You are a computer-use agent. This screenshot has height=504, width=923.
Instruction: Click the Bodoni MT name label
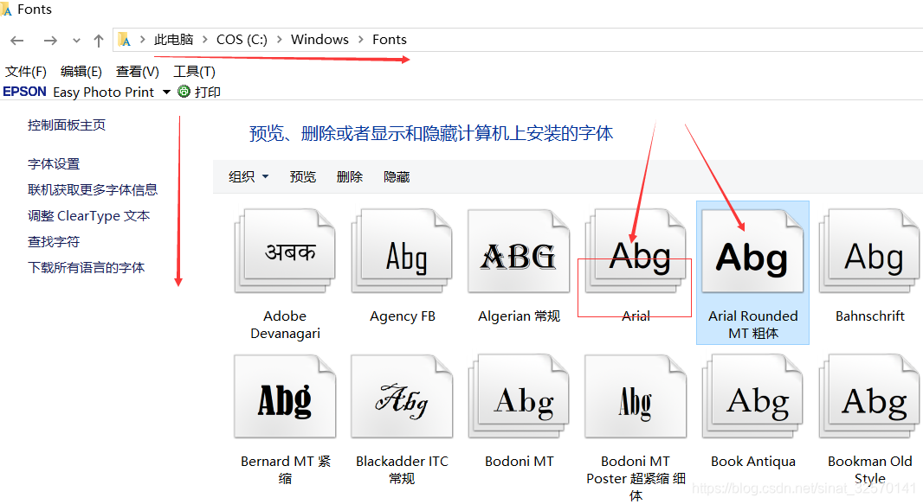tap(520, 462)
